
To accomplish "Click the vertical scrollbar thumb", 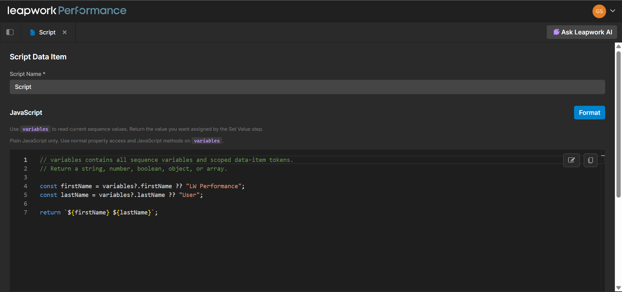I will click(x=618, y=124).
